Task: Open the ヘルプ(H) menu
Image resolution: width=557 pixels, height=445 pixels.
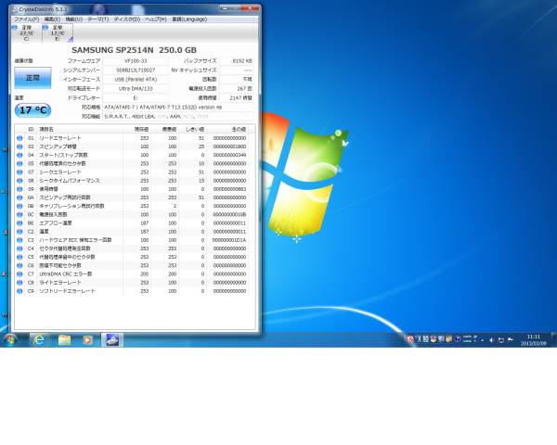Action: point(156,19)
